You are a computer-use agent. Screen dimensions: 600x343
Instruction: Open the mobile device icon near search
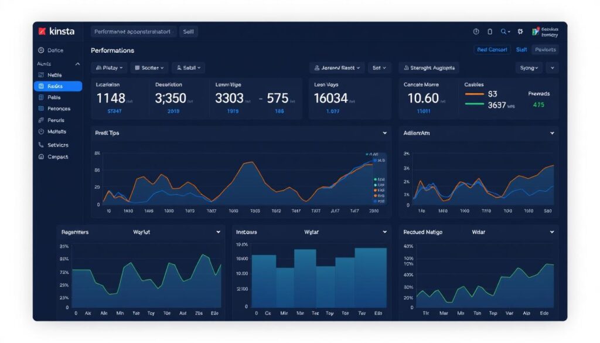(490, 31)
